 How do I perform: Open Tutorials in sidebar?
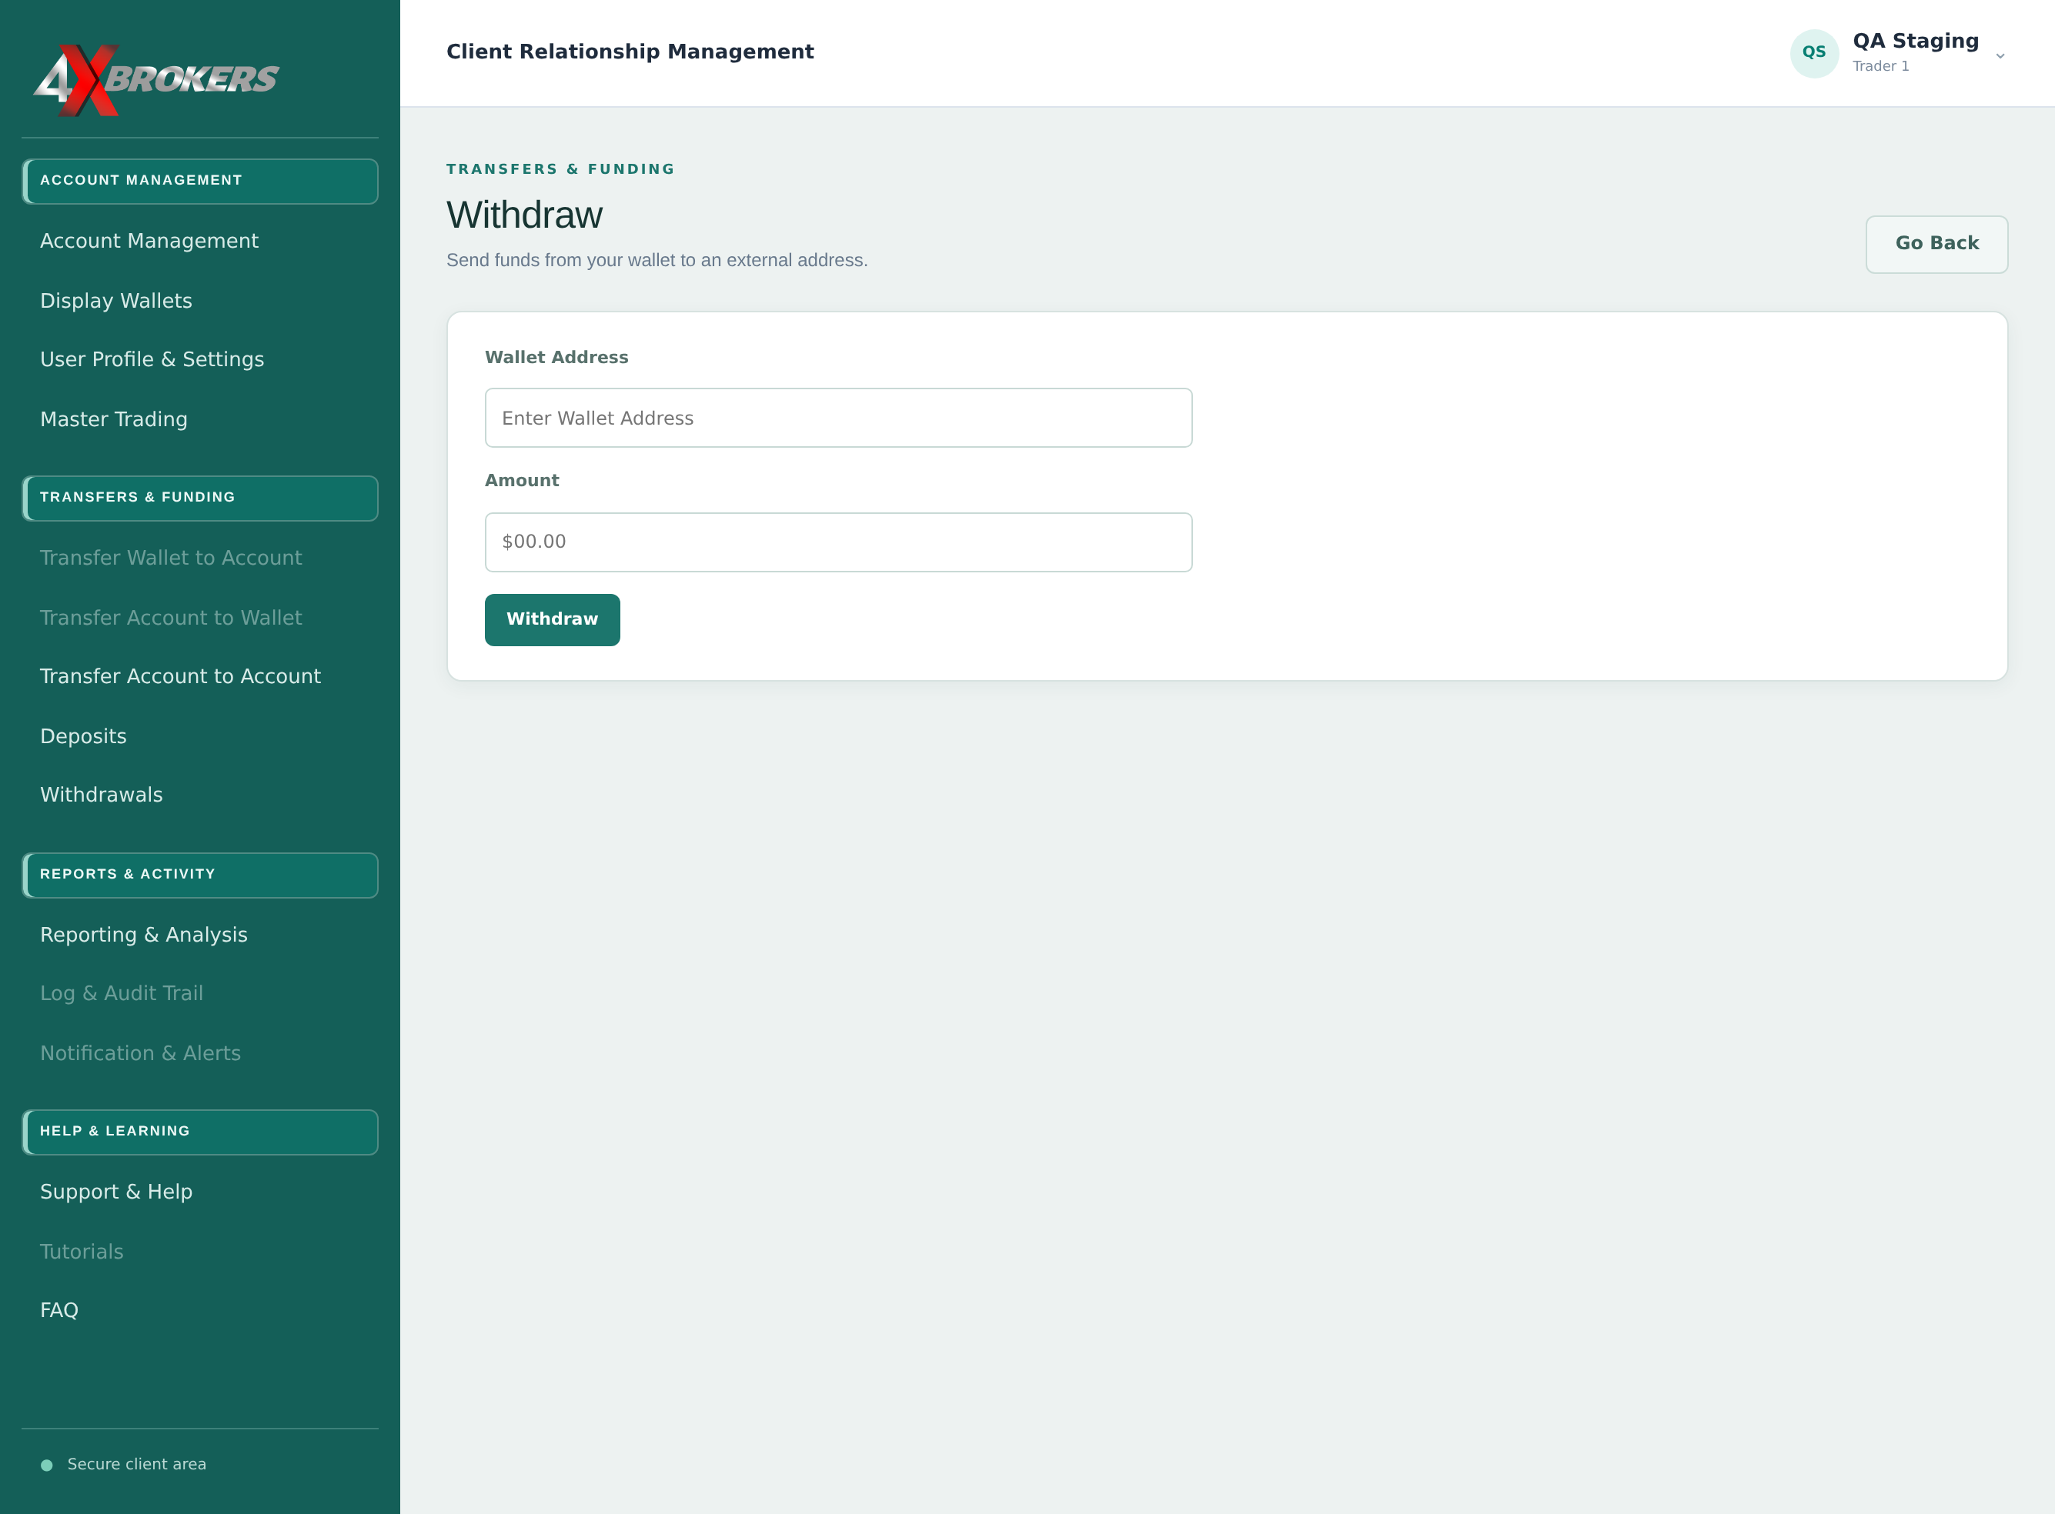pos(82,1252)
